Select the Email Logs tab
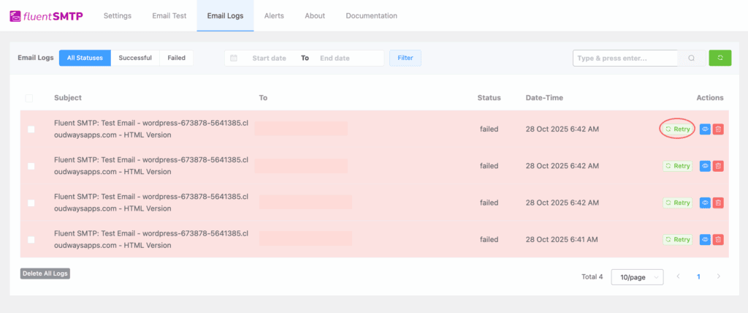This screenshot has height=313, width=748. coord(225,16)
